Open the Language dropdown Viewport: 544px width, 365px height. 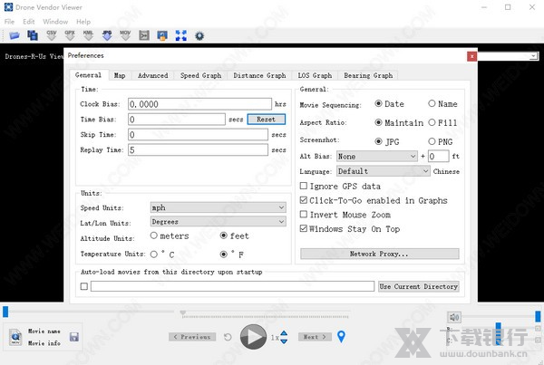(383, 170)
